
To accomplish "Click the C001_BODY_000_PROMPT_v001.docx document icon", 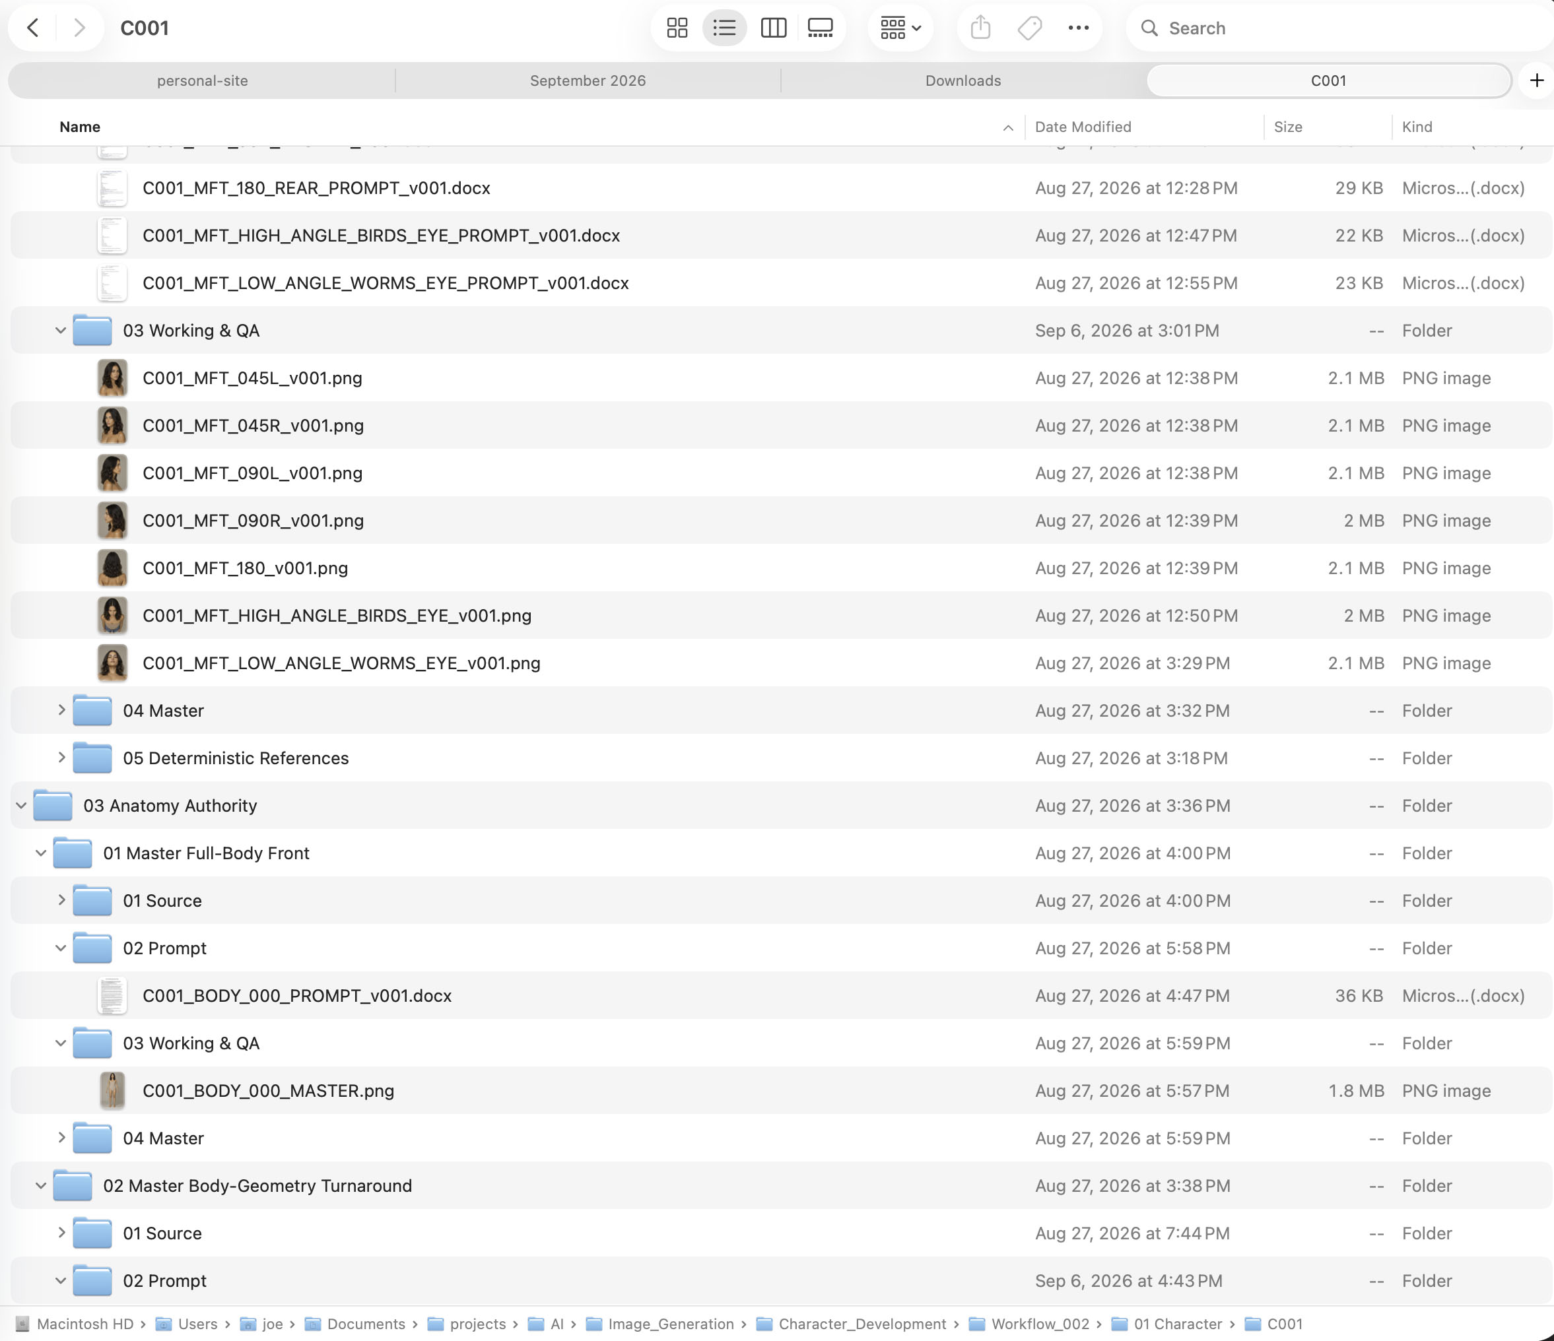I will [x=112, y=997].
